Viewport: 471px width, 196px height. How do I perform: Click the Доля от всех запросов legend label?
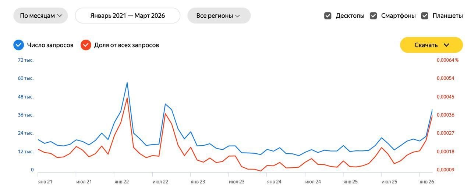[127, 45]
